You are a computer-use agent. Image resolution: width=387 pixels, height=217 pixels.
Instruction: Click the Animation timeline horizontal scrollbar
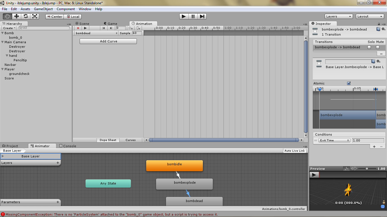pos(224,140)
